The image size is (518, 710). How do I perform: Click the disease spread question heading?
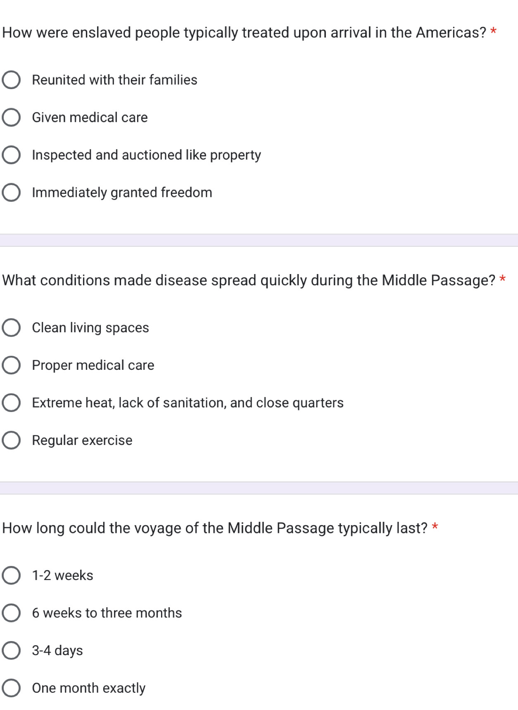point(248,280)
